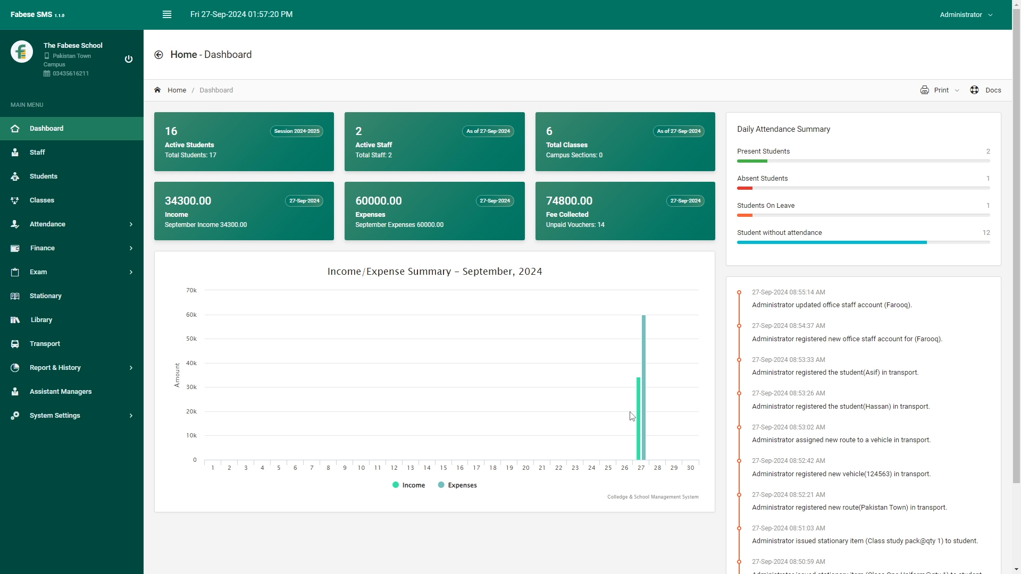This screenshot has height=574, width=1021.
Task: Expand the System Settings chevron
Action: (131, 416)
